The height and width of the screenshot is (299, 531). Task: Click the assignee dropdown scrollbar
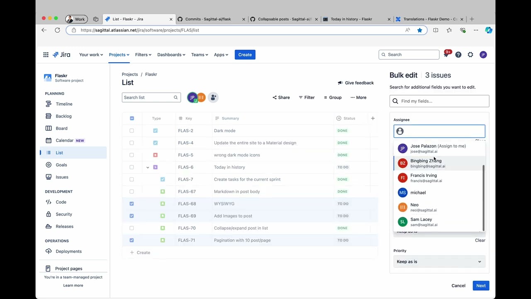[x=483, y=198]
